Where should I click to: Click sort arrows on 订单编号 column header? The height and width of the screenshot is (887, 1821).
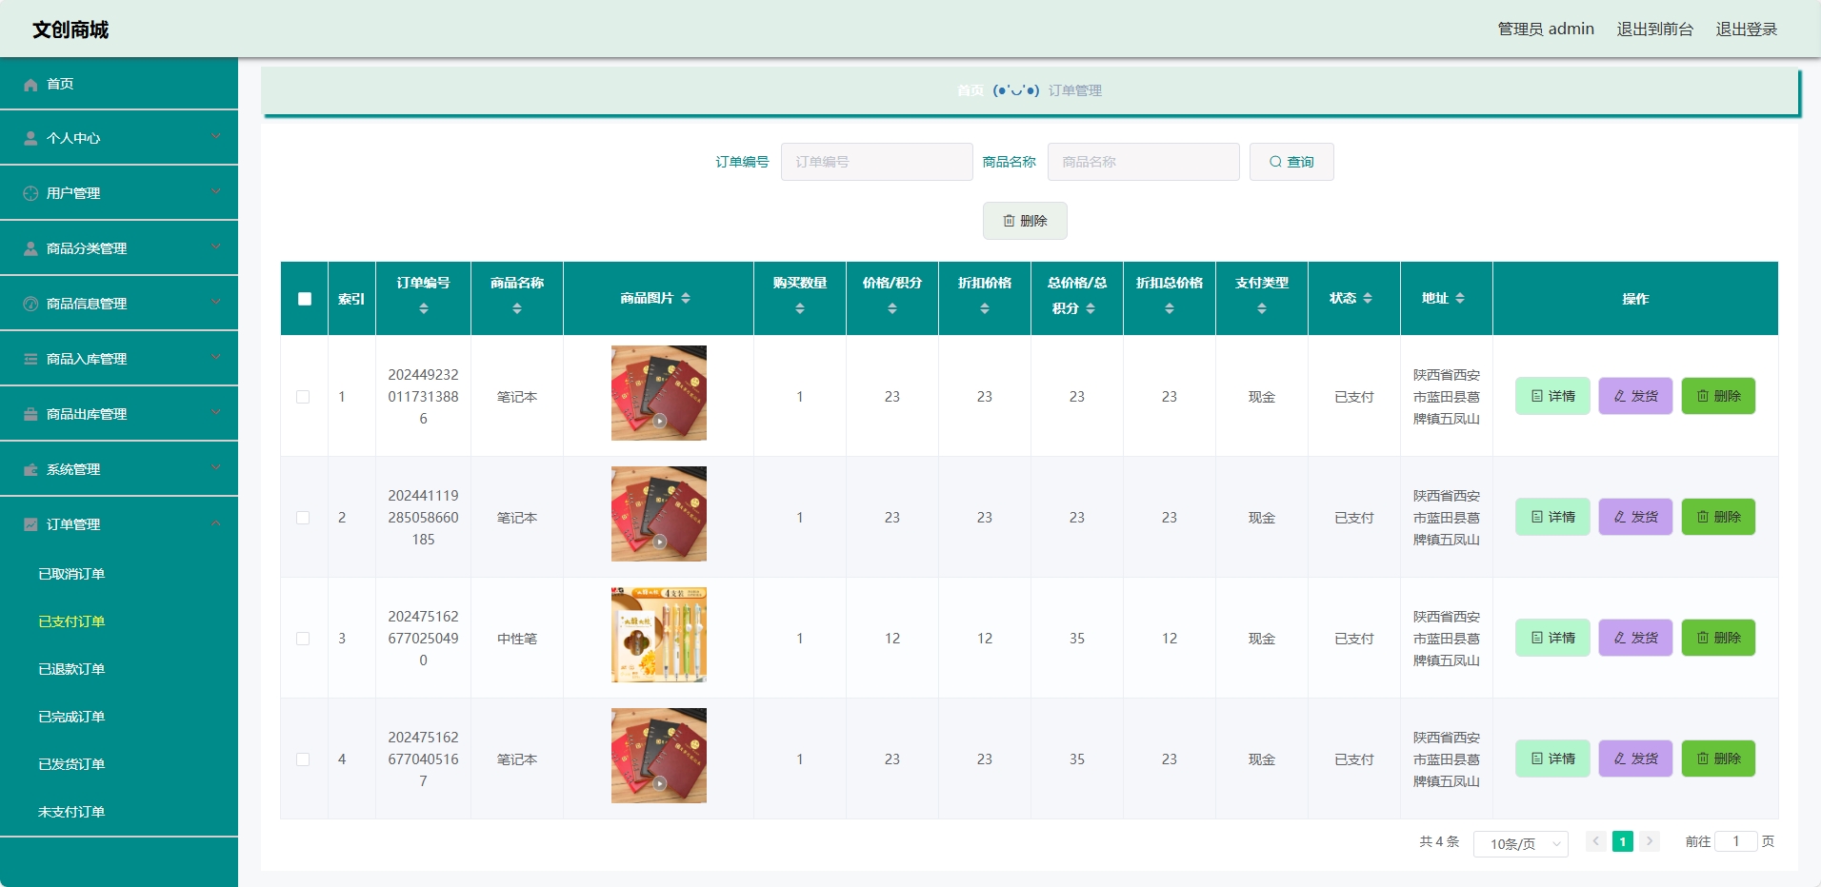(424, 308)
